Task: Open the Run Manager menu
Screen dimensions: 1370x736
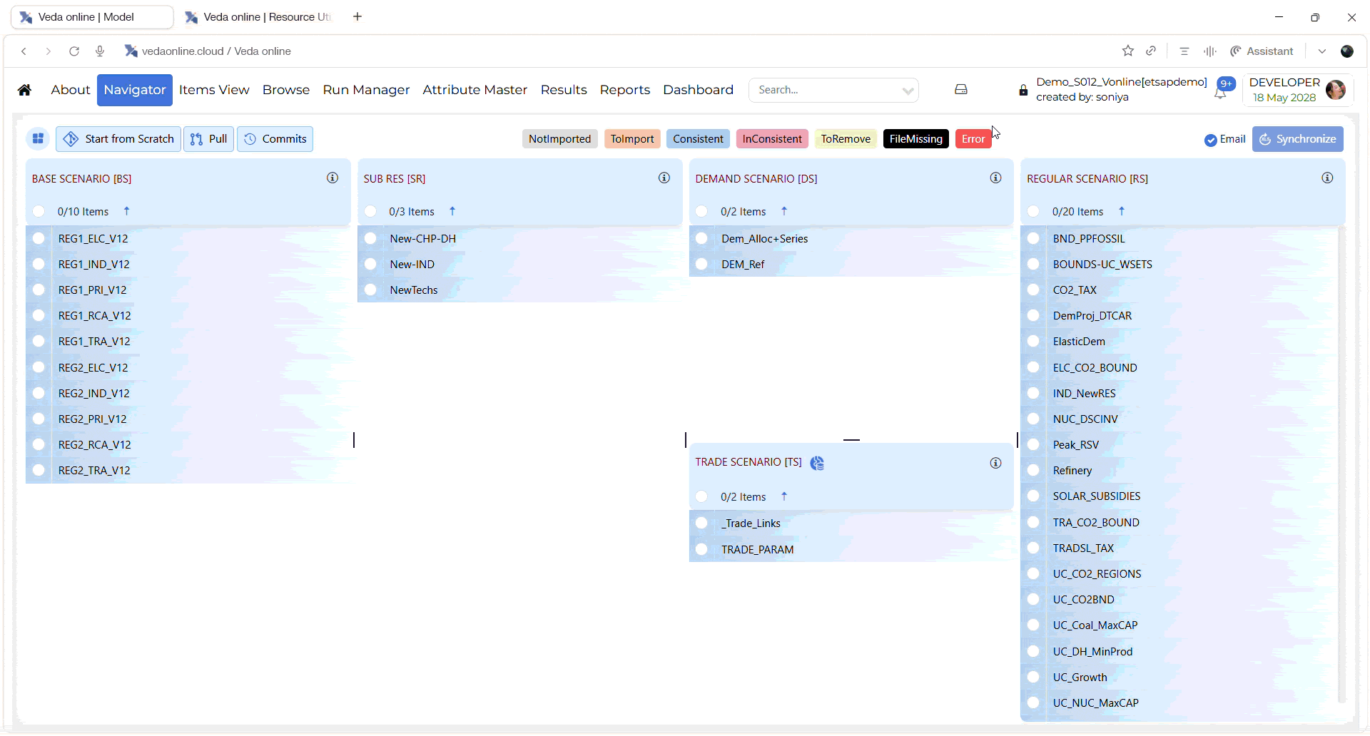Action: (x=366, y=90)
